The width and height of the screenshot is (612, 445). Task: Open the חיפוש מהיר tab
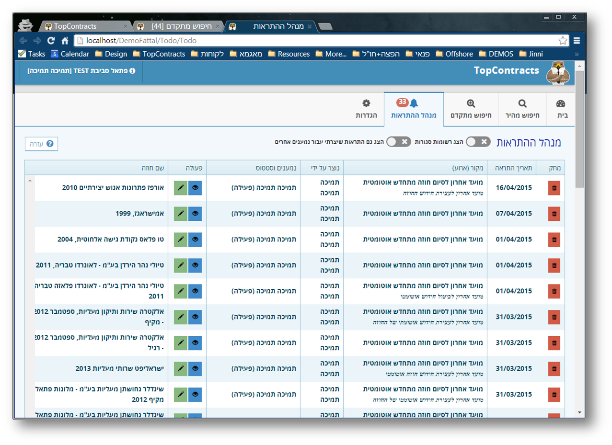click(x=522, y=109)
